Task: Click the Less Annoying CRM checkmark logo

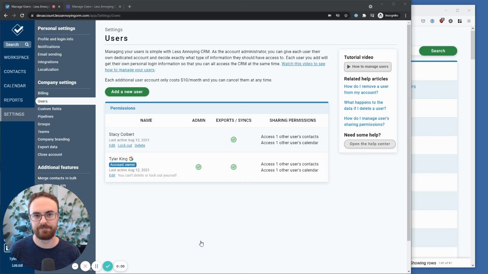Action: (17, 30)
